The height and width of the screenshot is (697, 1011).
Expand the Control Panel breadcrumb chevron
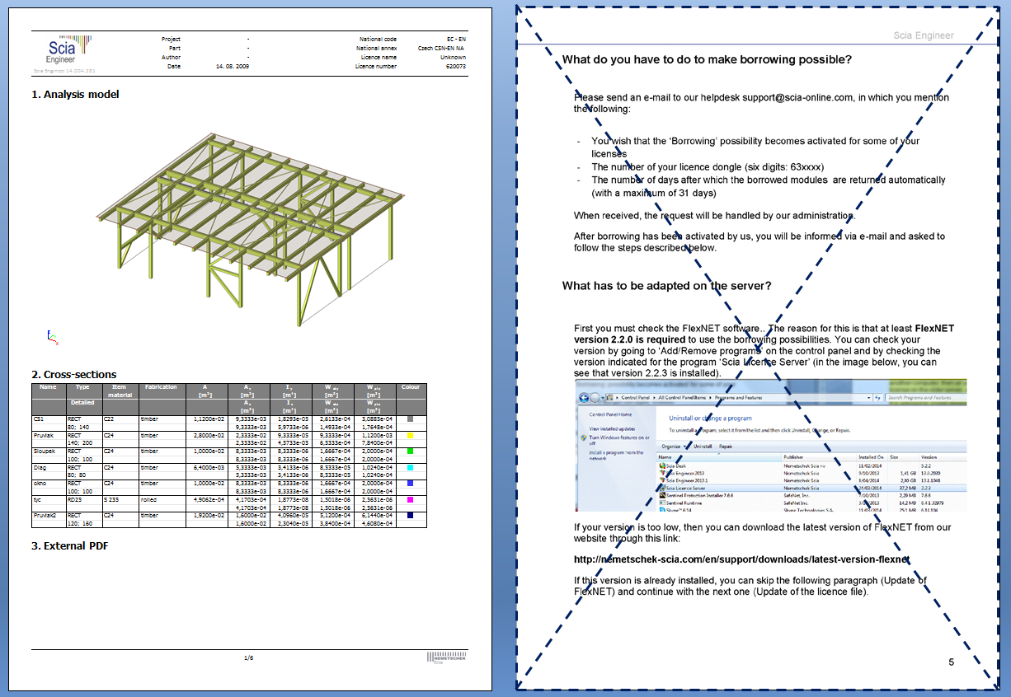point(654,398)
